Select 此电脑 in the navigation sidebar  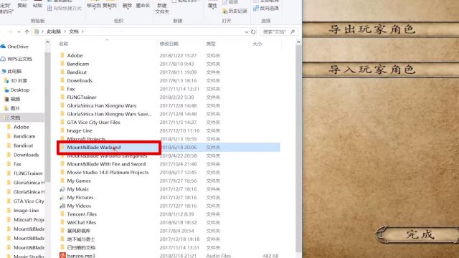[x=14, y=71]
